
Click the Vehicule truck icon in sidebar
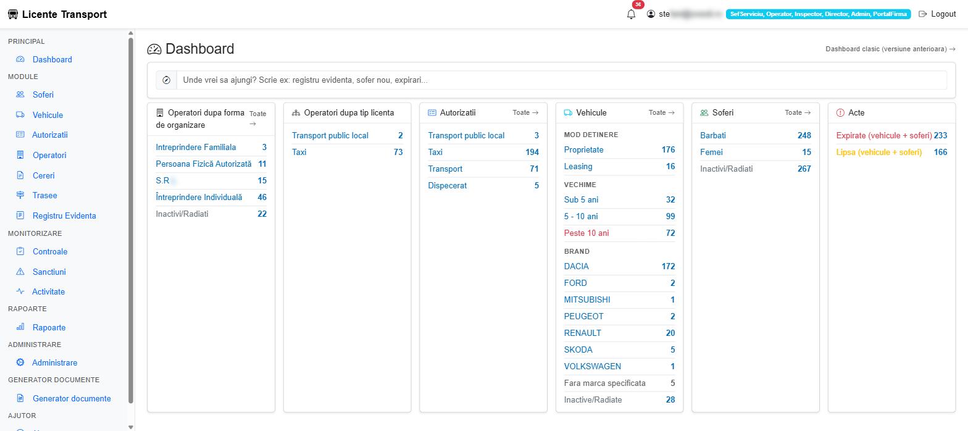20,115
